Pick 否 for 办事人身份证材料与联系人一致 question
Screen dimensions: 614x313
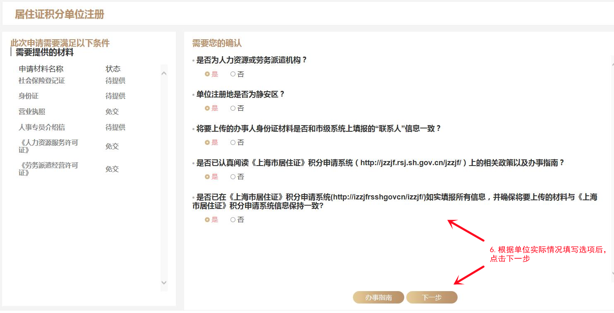[233, 142]
